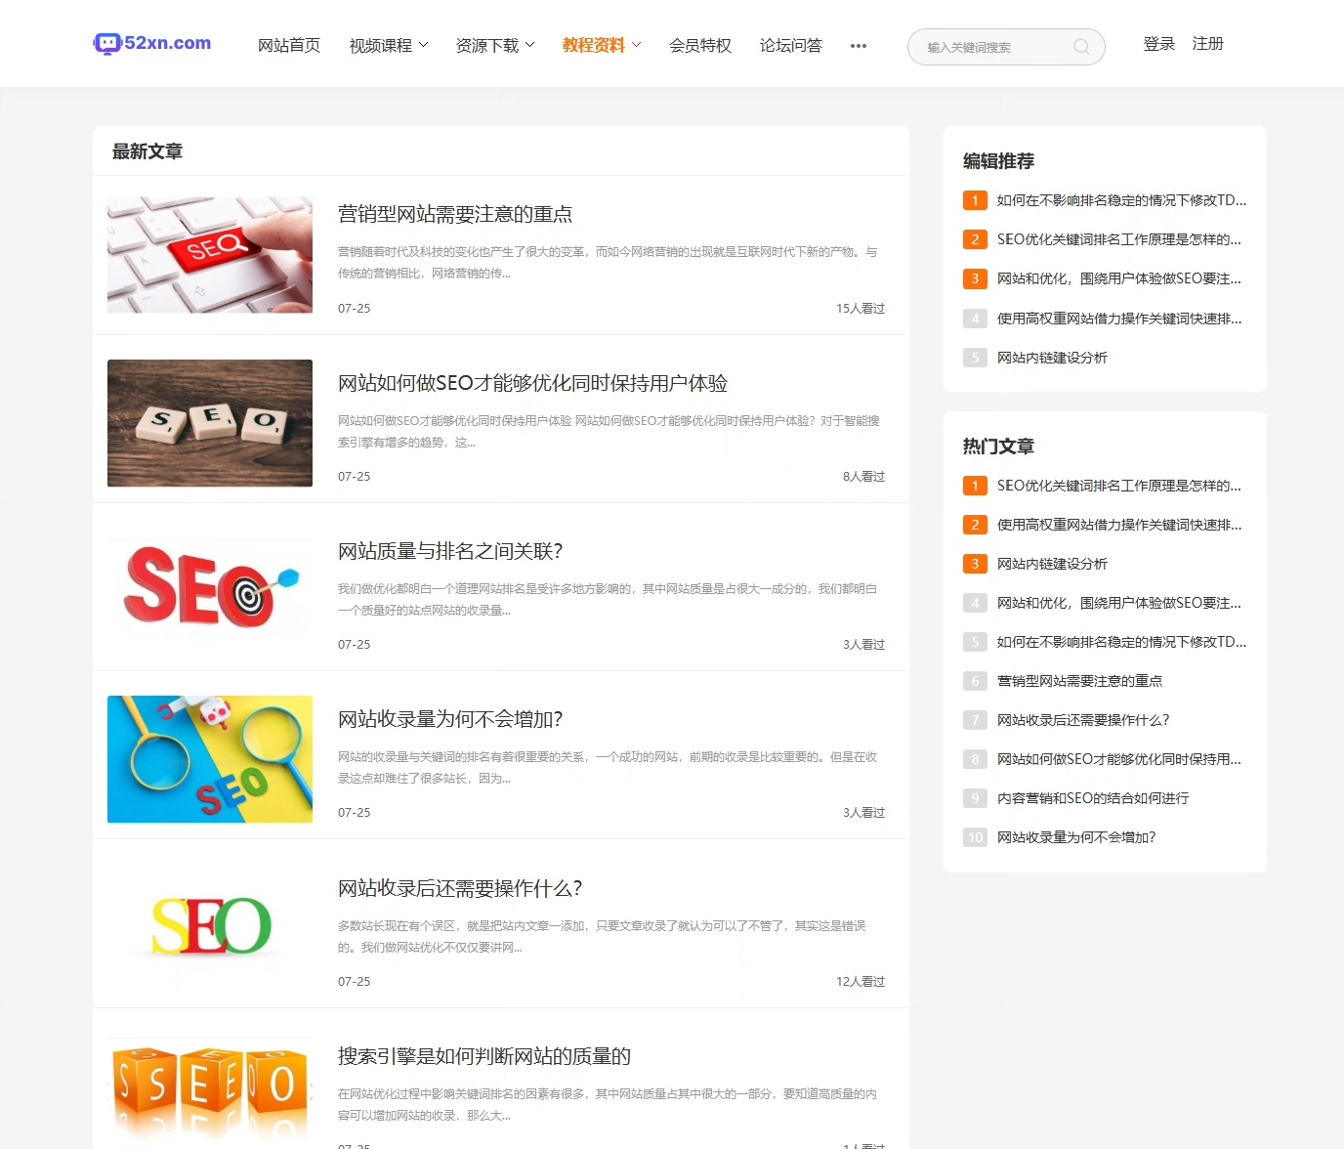Expand the 视频课程 dropdown menu

388,45
